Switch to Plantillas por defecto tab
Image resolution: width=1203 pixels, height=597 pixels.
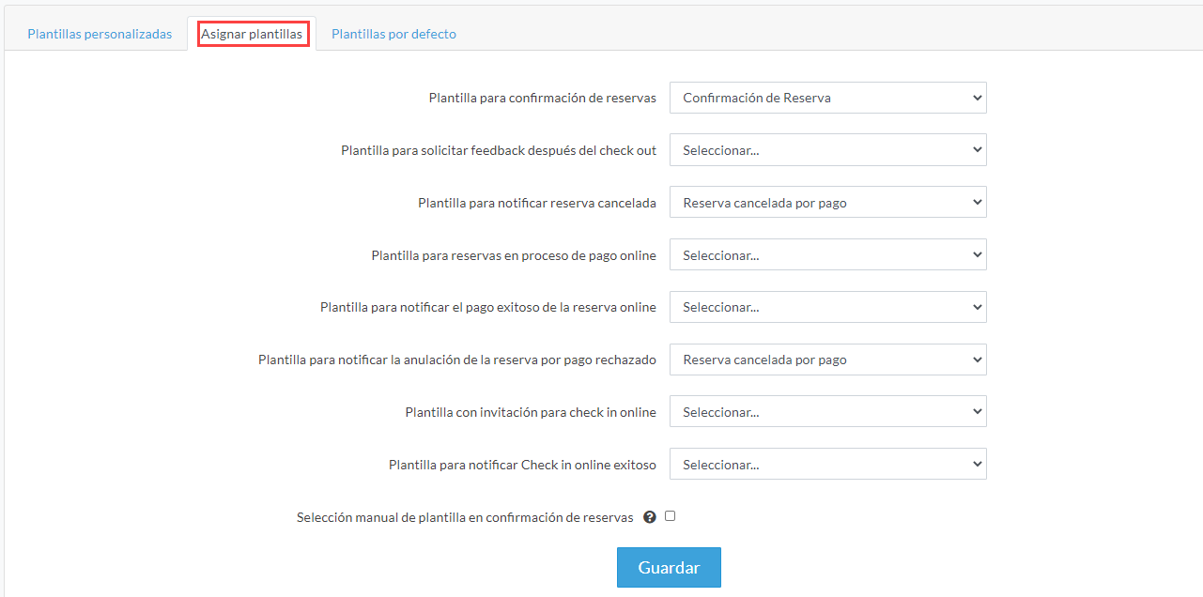click(393, 34)
